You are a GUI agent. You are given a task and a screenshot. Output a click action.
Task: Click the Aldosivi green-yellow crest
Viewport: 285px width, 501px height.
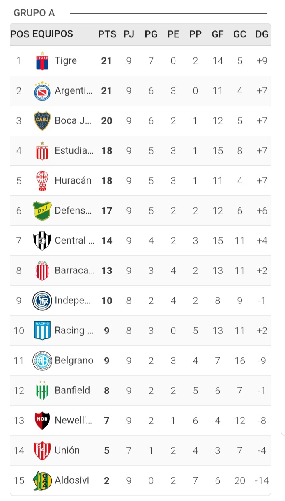click(x=42, y=481)
